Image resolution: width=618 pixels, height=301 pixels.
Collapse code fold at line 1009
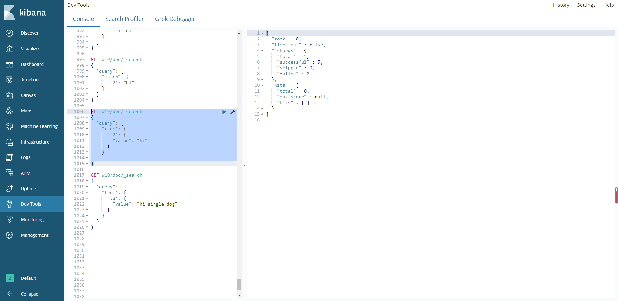(87, 129)
